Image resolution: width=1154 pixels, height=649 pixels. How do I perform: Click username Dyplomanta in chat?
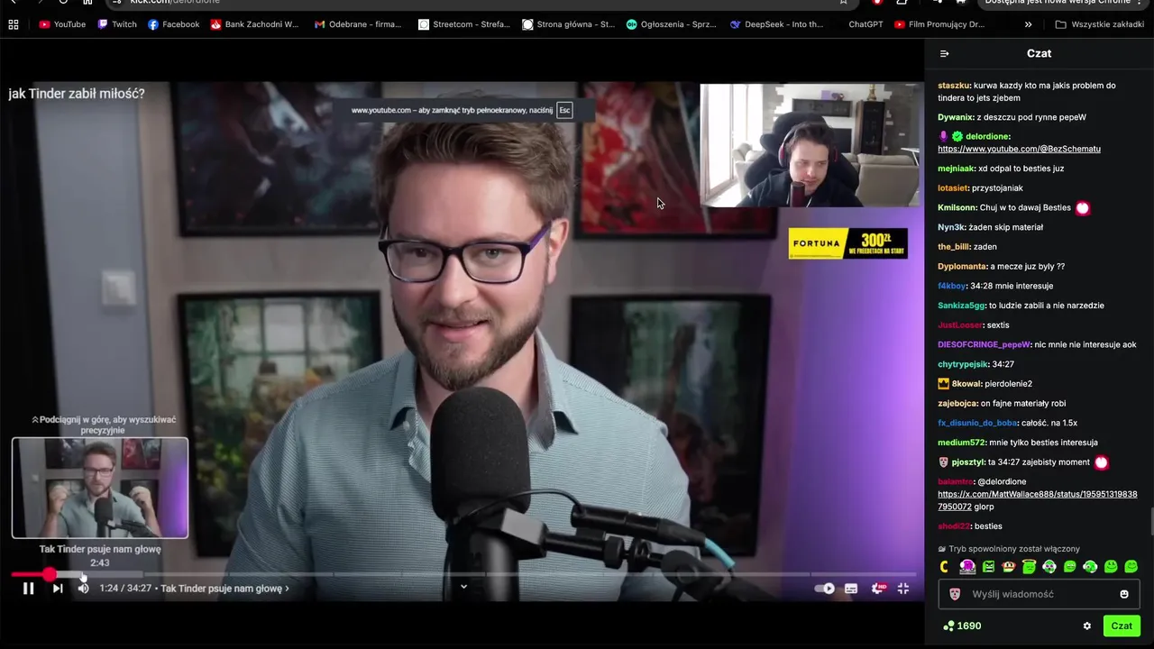963,267
